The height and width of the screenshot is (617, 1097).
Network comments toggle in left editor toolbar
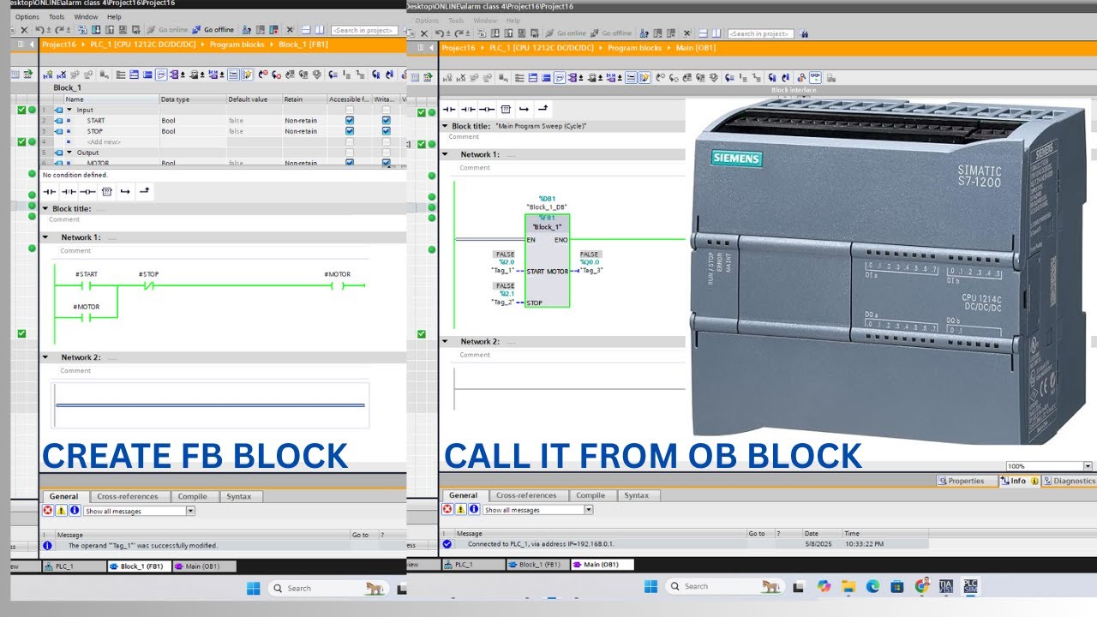coord(160,75)
